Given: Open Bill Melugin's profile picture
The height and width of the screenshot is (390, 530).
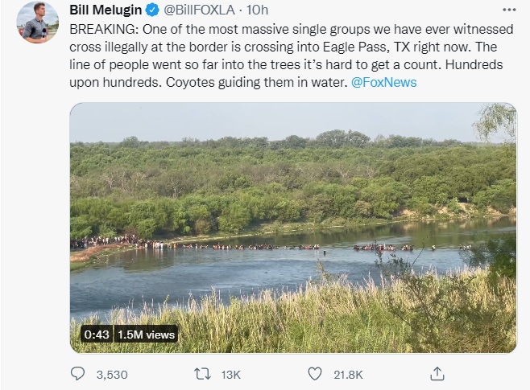Looking at the screenshot, I should [38, 22].
